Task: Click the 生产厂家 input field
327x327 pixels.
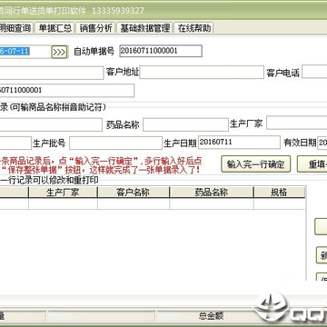Action: [x=296, y=123]
